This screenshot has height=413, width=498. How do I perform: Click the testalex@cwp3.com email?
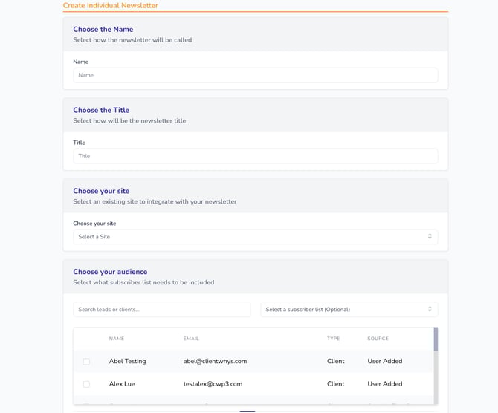pyautogui.click(x=213, y=384)
